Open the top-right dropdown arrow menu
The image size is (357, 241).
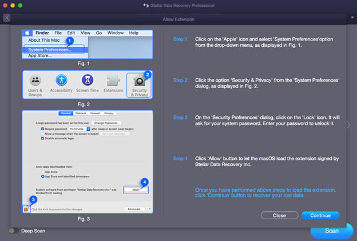coord(352,17)
